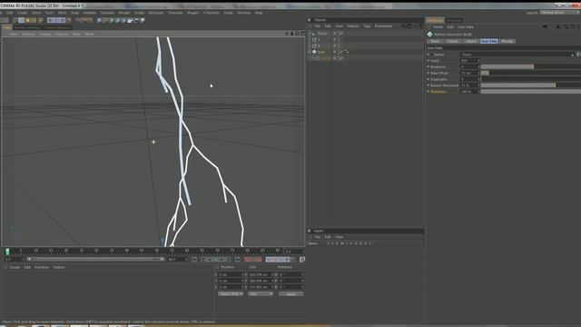Open Attributes User Data menu
581x327 pixels.
(x=466, y=26)
